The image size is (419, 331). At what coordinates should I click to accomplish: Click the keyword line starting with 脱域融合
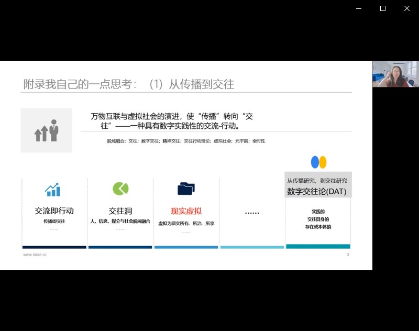[186, 141]
